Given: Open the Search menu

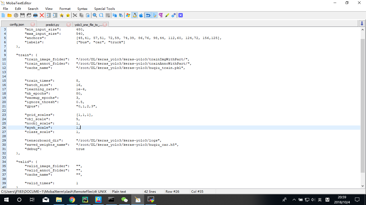Looking at the screenshot, I should point(33,9).
